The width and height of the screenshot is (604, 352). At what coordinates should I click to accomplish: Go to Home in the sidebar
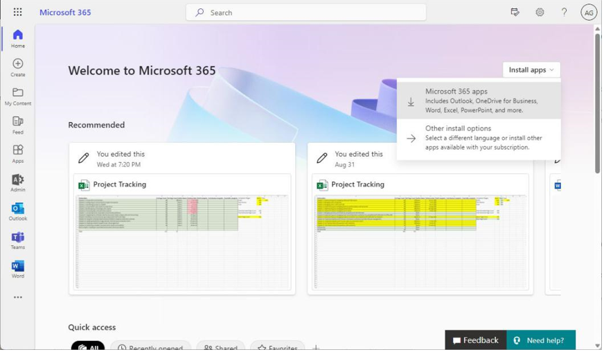(x=18, y=39)
